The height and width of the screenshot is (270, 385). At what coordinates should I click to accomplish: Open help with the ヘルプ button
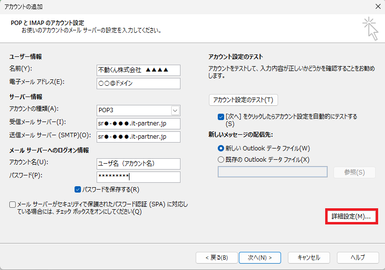click(x=358, y=257)
